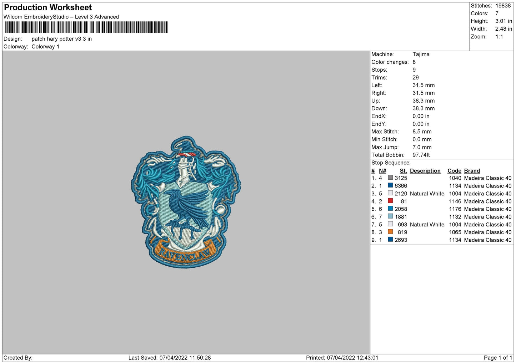Click the Up value 38.3 mm
The height and width of the screenshot is (364, 516).
click(x=424, y=101)
